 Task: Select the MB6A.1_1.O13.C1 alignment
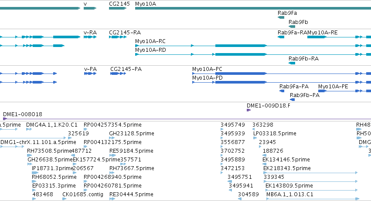pyautogui.click(x=313, y=199)
